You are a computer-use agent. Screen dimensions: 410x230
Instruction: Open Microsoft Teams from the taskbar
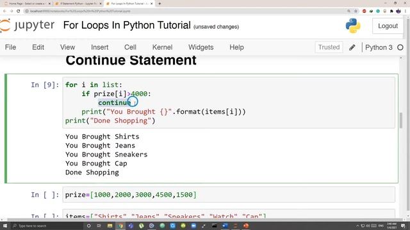pos(131,226)
